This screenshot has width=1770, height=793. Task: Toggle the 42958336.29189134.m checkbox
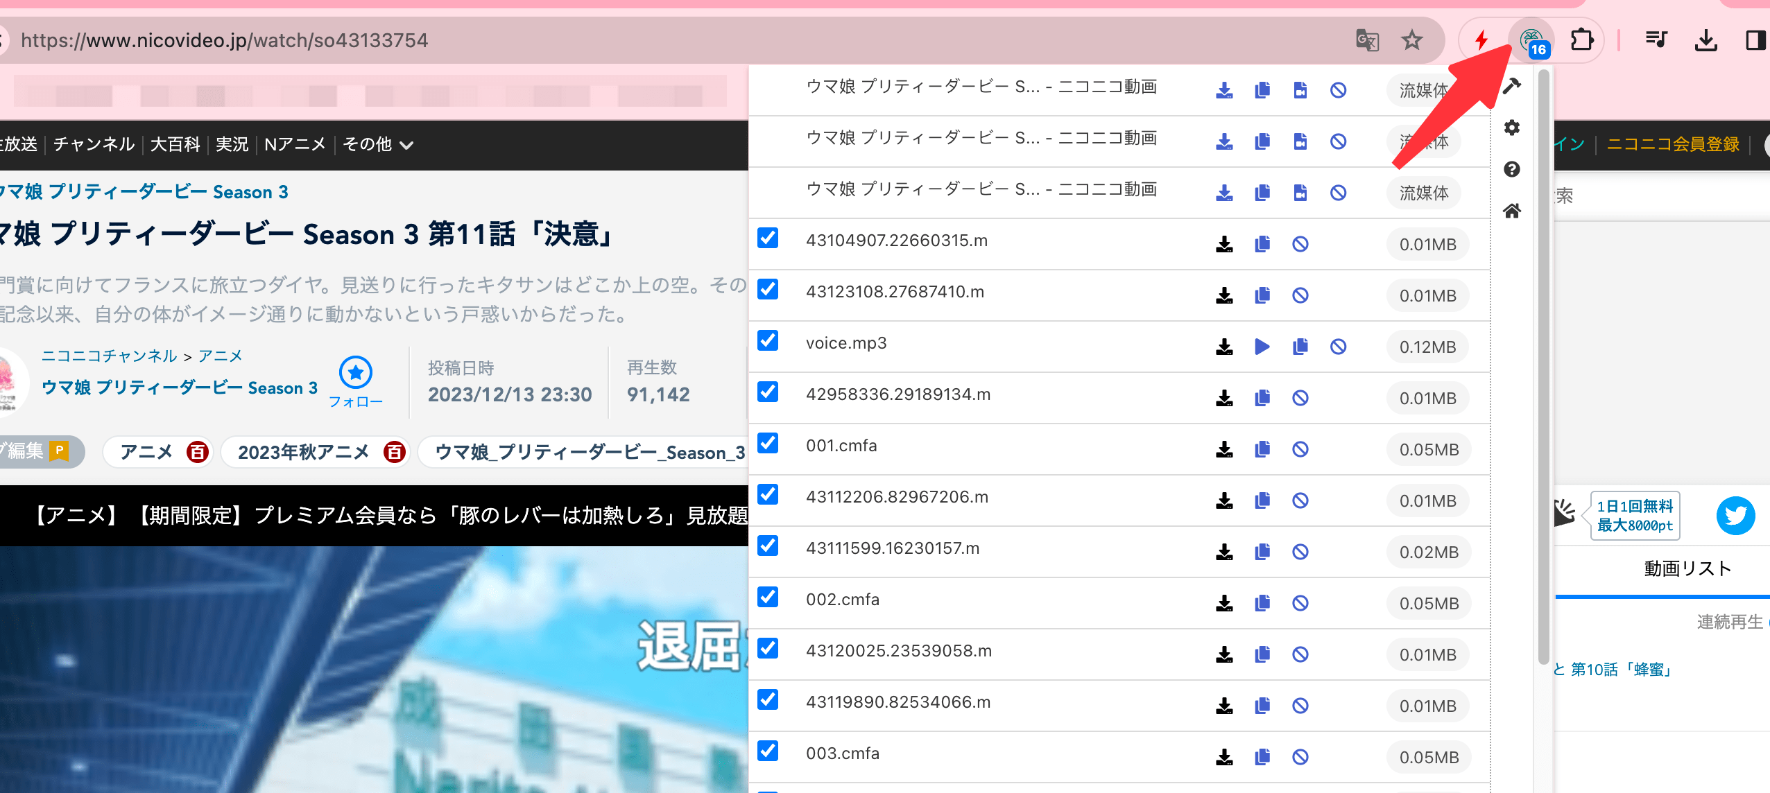tap(768, 392)
